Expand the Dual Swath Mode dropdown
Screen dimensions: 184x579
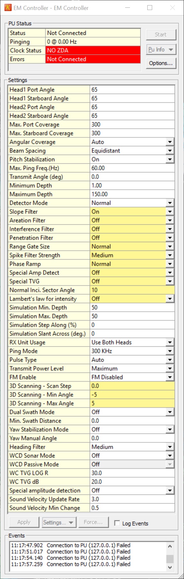click(x=170, y=412)
